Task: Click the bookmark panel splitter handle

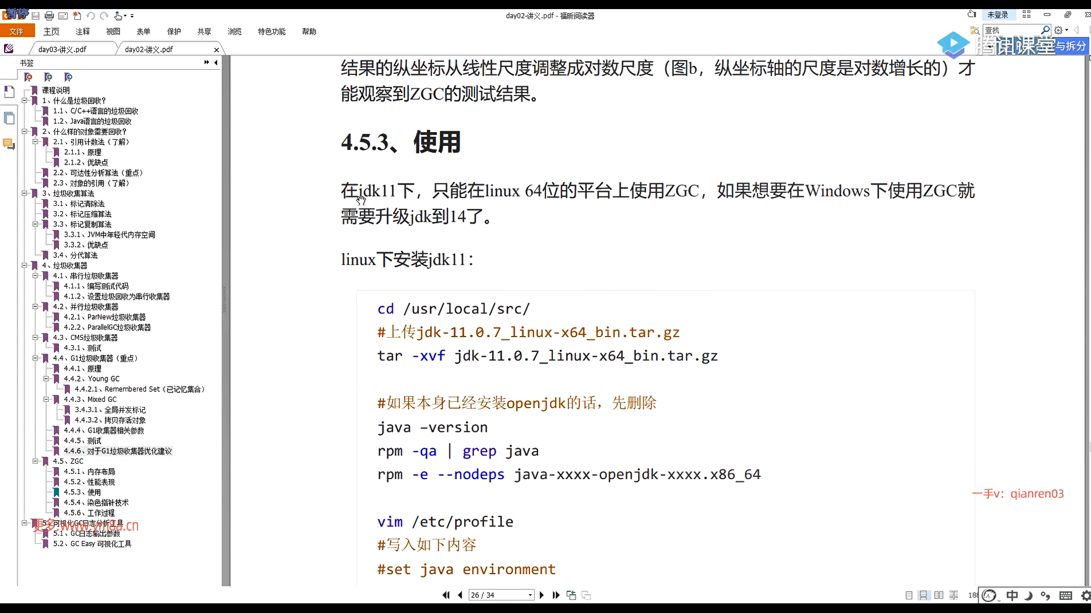Action: click(x=224, y=300)
